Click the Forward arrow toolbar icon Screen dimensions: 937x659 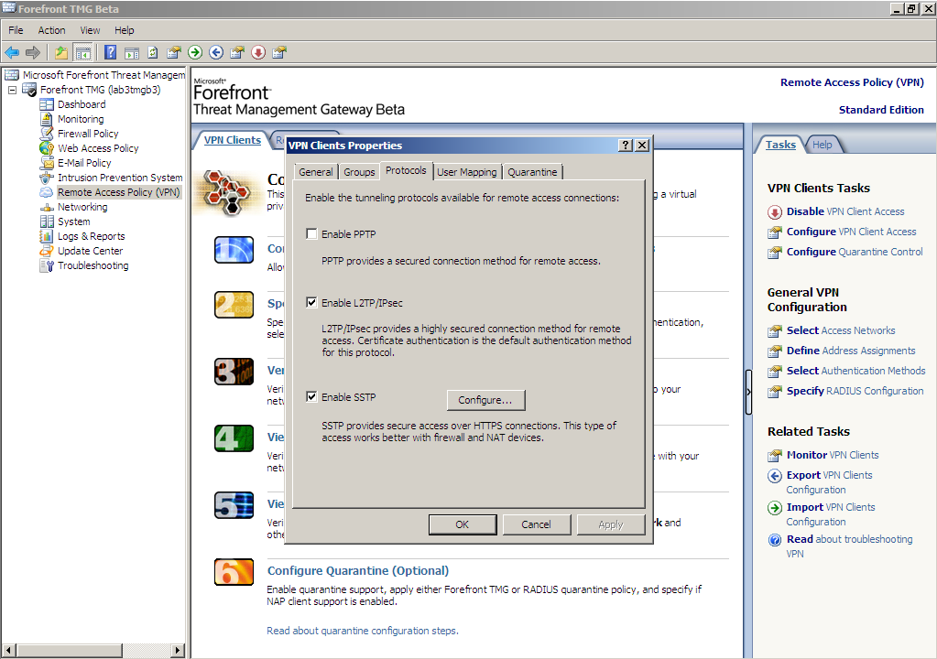(x=33, y=52)
